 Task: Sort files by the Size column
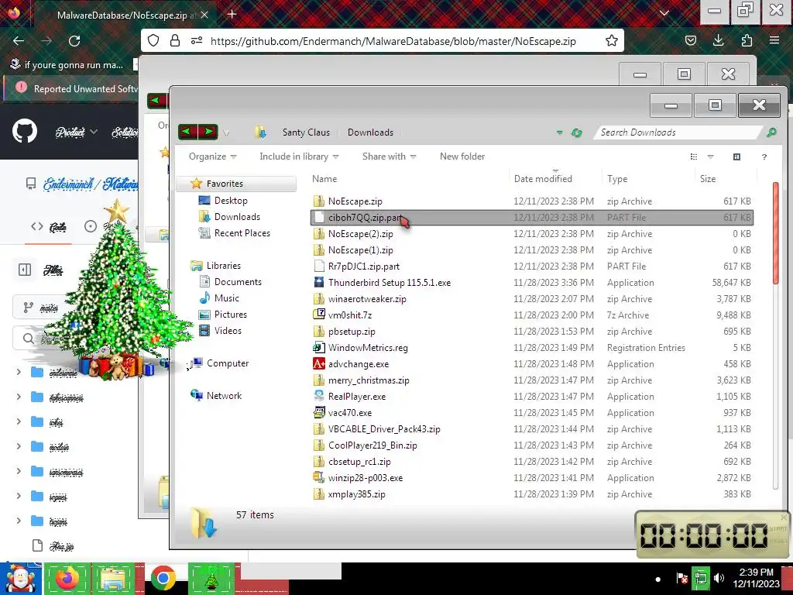click(x=726, y=179)
